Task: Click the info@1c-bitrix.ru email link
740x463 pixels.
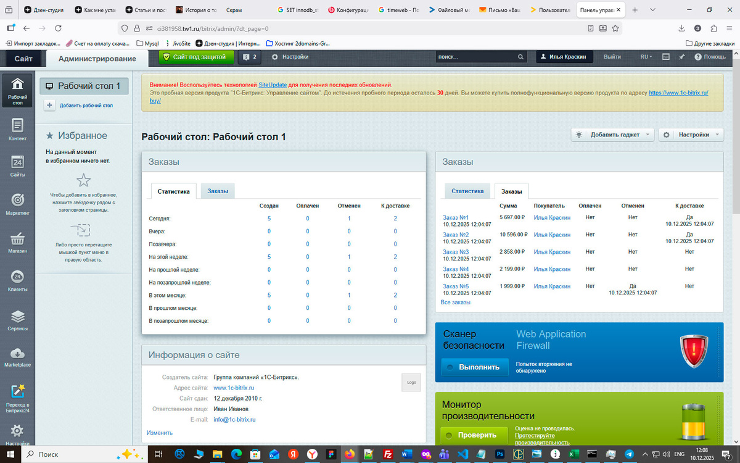Action: (234, 419)
